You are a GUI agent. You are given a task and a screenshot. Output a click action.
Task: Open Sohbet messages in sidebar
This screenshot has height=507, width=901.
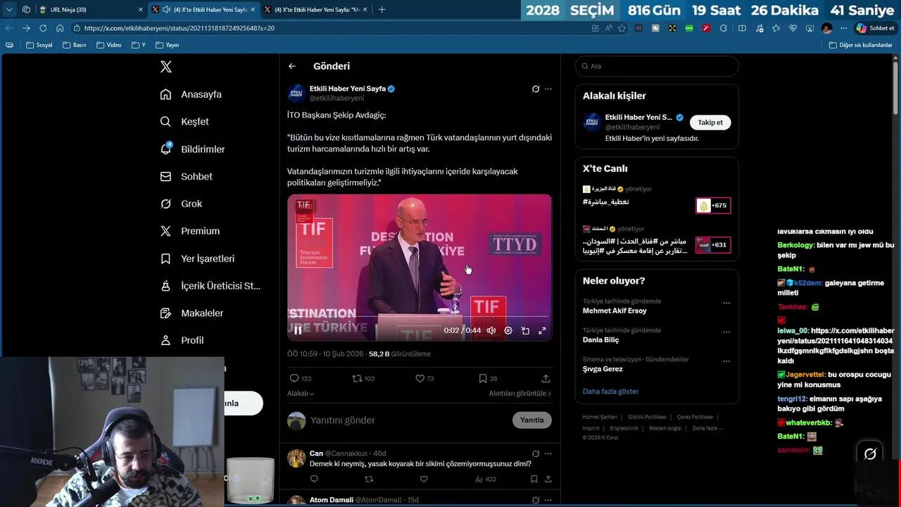186,177
